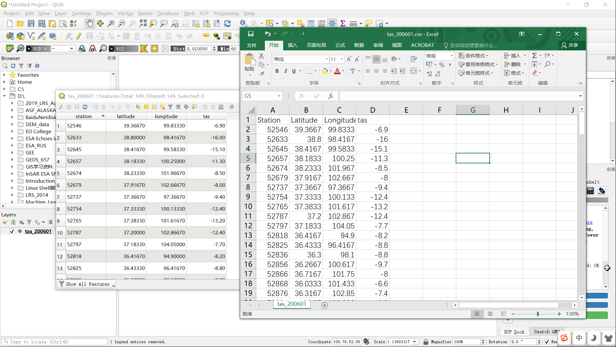Screen dimensions: 616x347
Task: Select the Pan Map hand tool
Action: (x=90, y=23)
